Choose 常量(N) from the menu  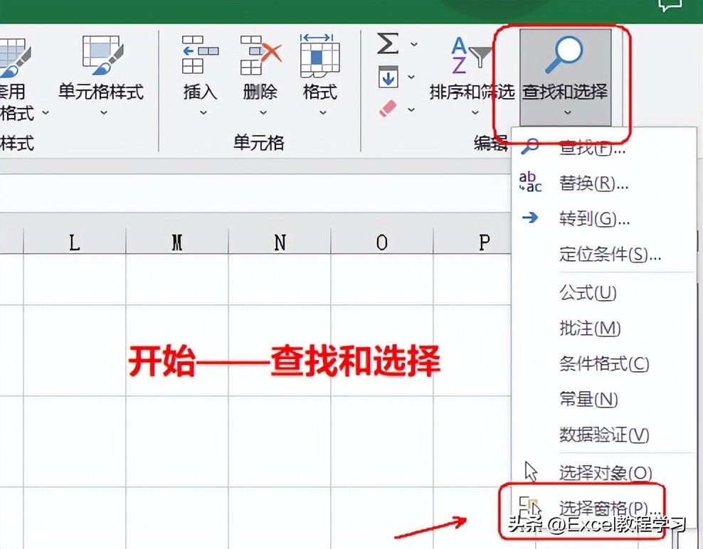(x=603, y=399)
